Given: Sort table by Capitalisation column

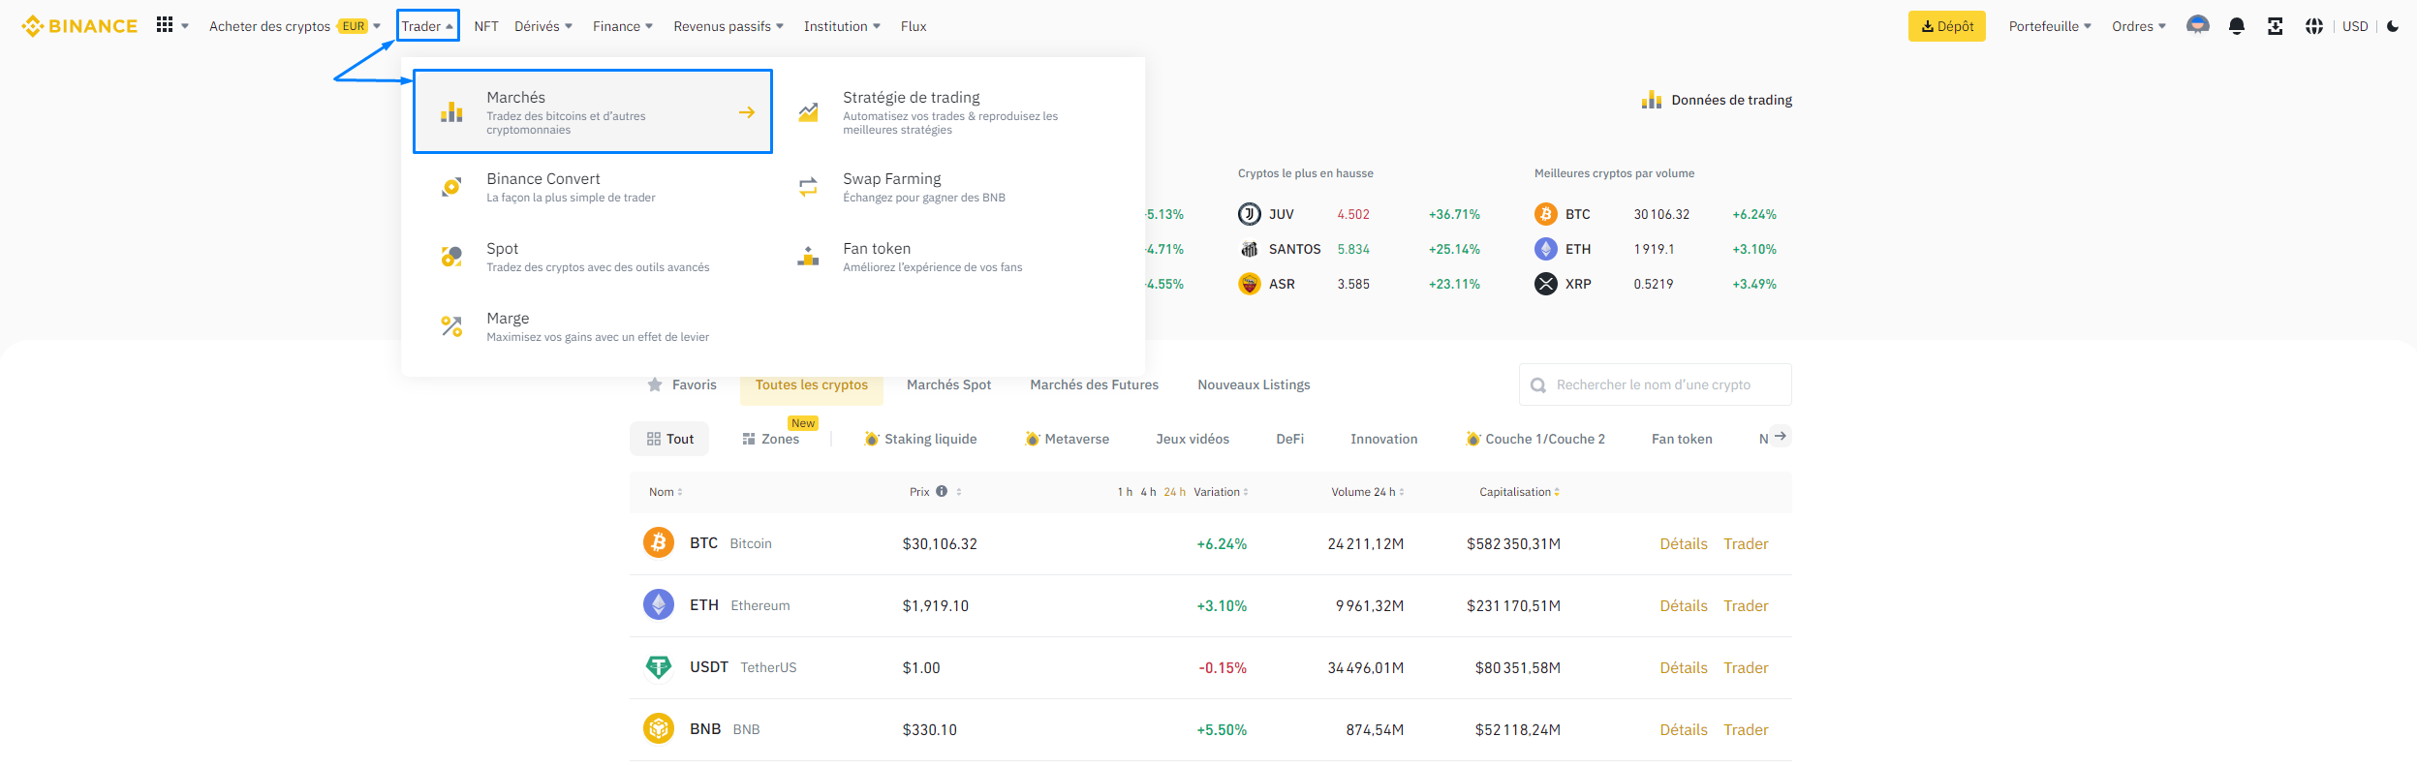Looking at the screenshot, I should pos(1518,492).
